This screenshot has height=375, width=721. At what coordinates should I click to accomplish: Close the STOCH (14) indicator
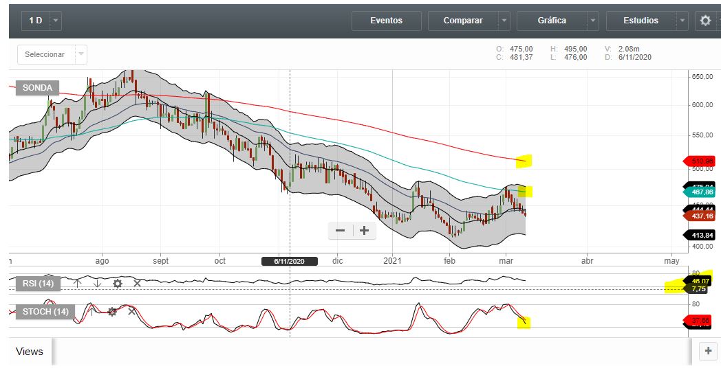point(131,312)
